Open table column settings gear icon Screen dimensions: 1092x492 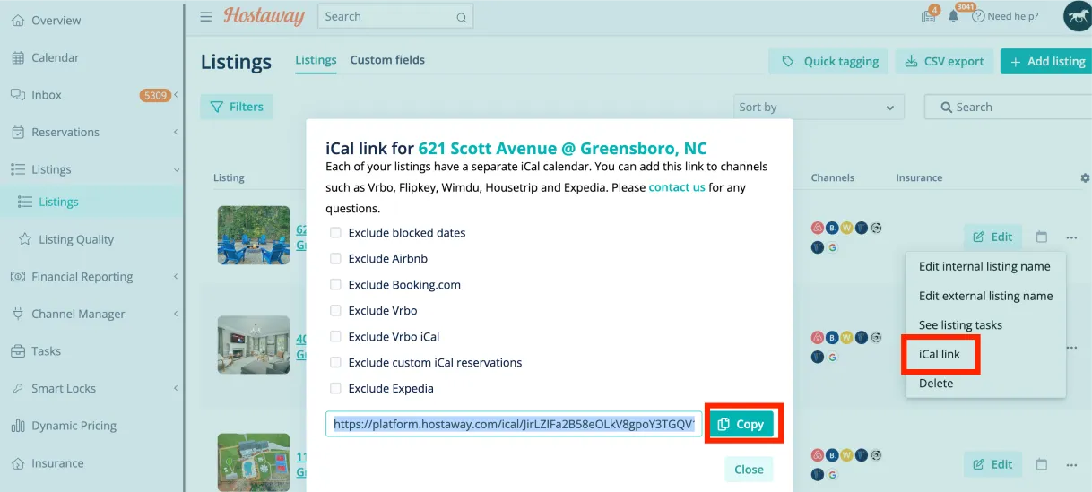(x=1085, y=177)
